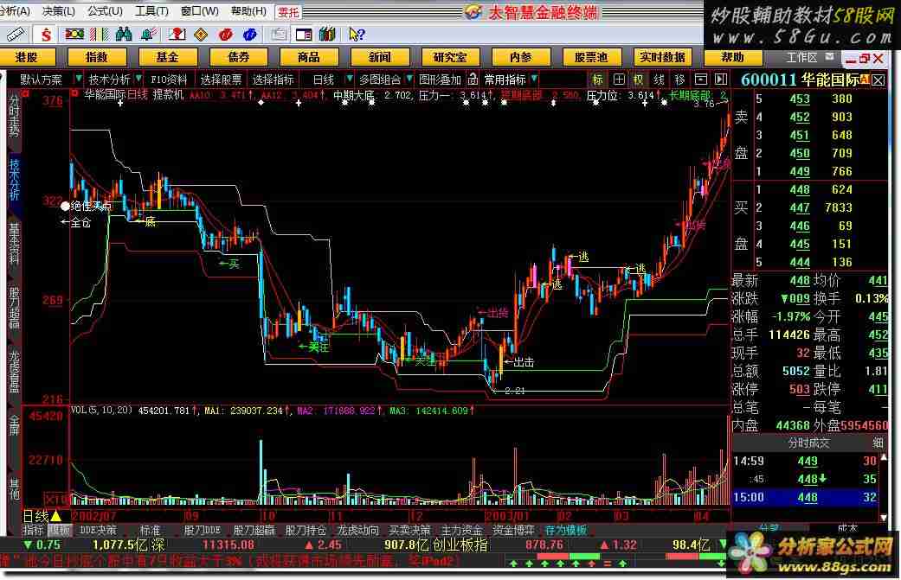Click the context help cursor icon
Screen dimensions: 901x580
[357, 35]
